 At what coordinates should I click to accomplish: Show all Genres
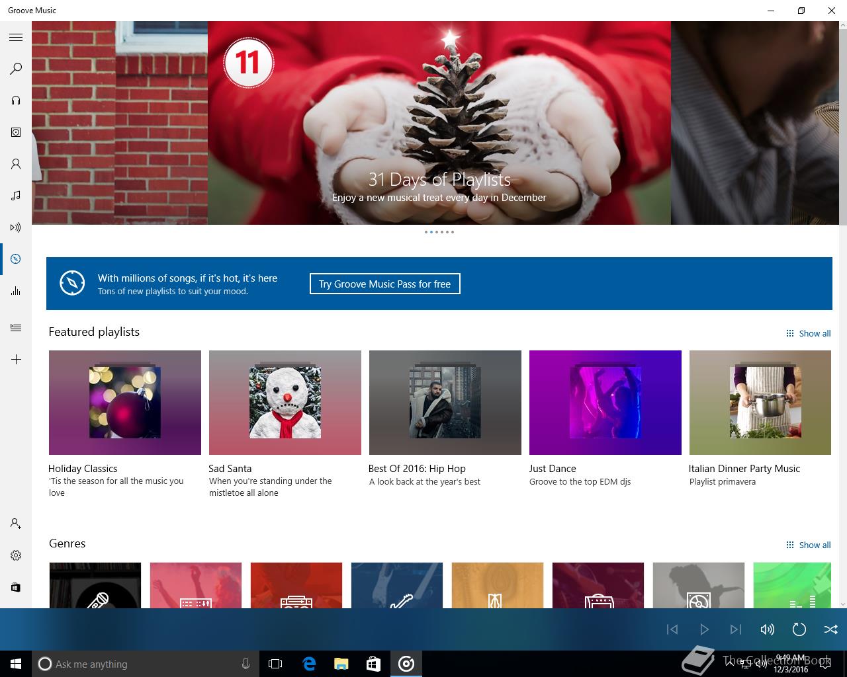(808, 545)
